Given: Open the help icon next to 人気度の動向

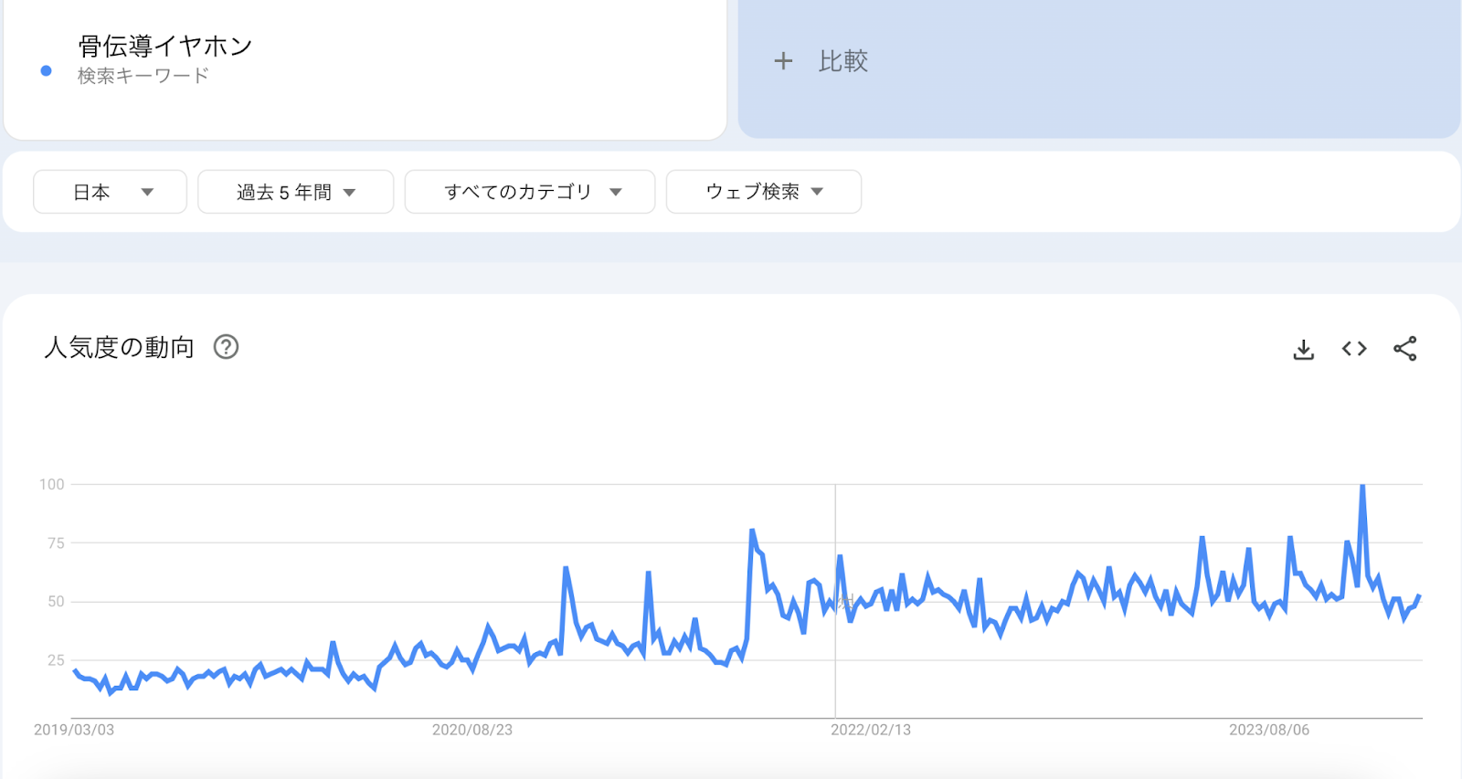Looking at the screenshot, I should 226,347.
